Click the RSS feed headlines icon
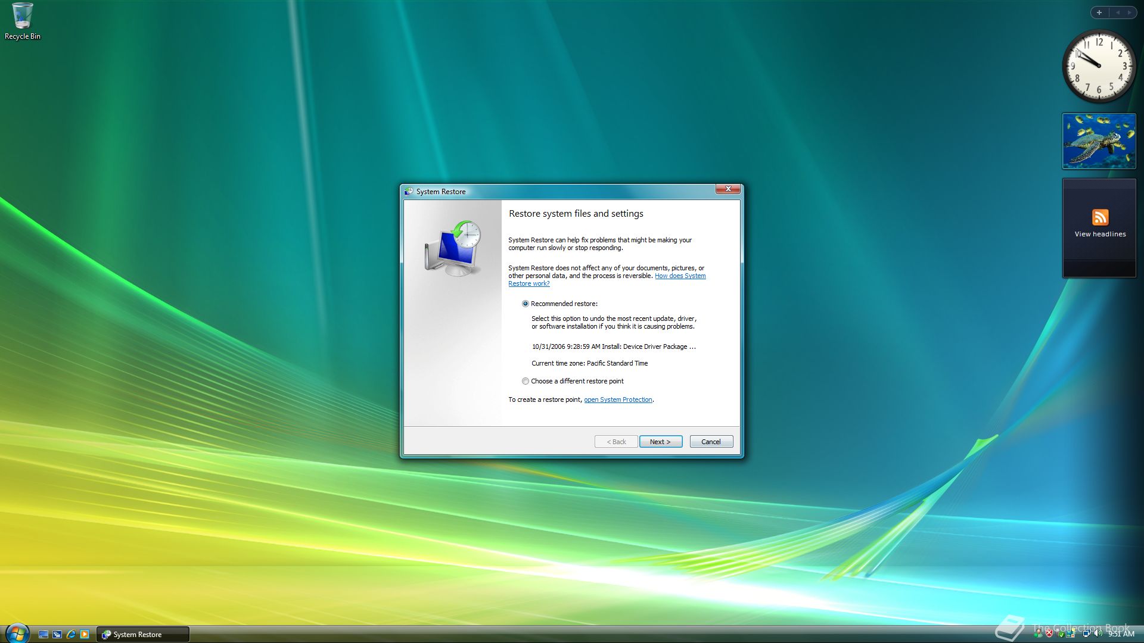 click(1100, 217)
